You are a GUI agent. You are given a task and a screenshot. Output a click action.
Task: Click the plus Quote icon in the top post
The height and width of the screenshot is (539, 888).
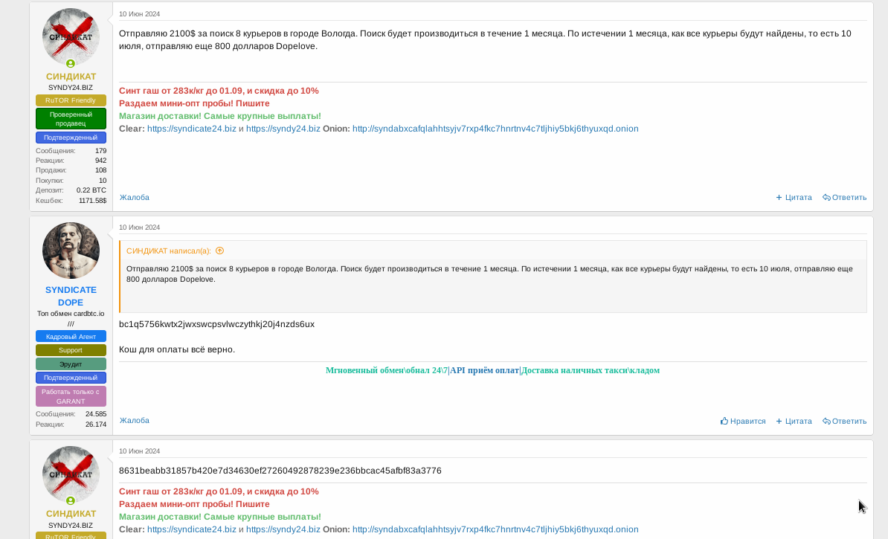coord(779,198)
